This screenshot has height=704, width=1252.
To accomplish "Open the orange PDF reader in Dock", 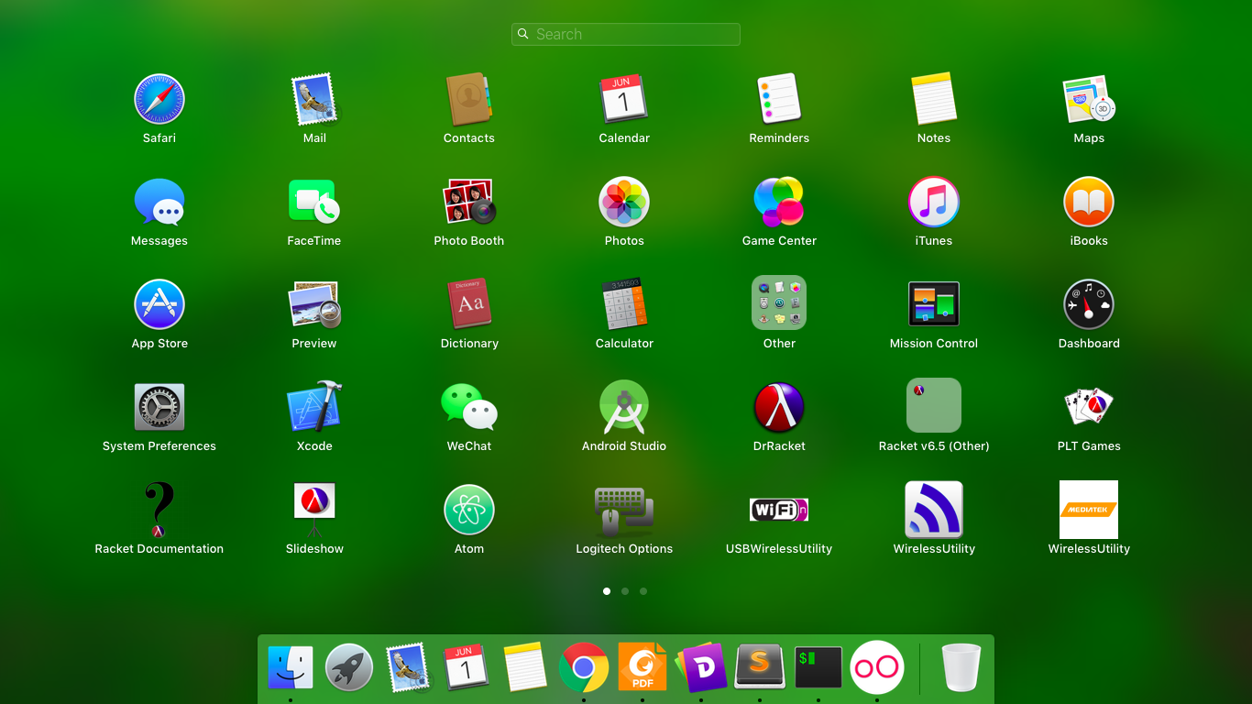I will point(642,667).
